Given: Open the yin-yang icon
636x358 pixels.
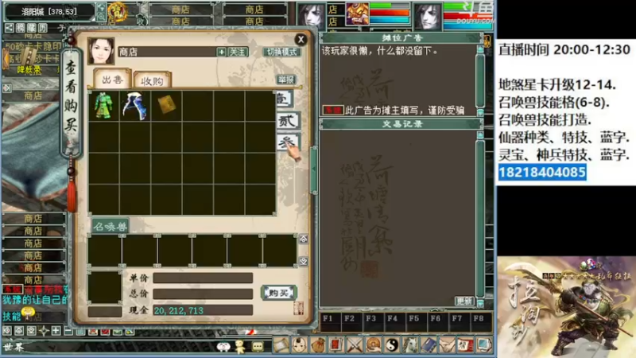Looking at the screenshot, I should pos(392,345).
